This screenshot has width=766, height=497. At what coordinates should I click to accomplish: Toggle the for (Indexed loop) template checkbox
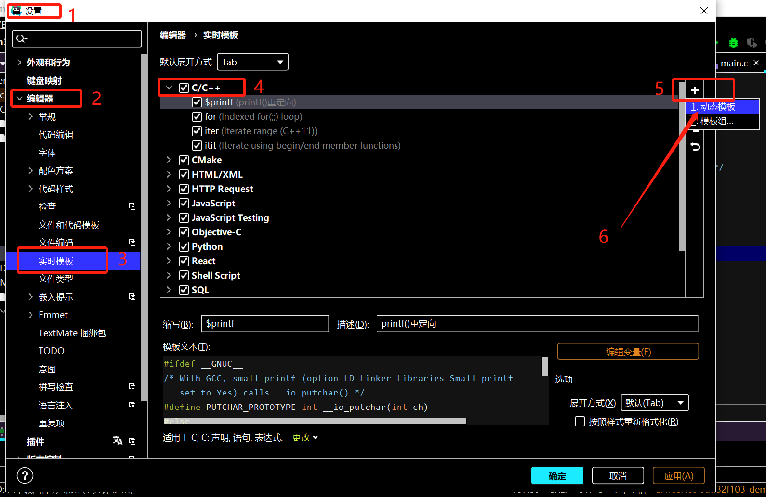(x=197, y=116)
